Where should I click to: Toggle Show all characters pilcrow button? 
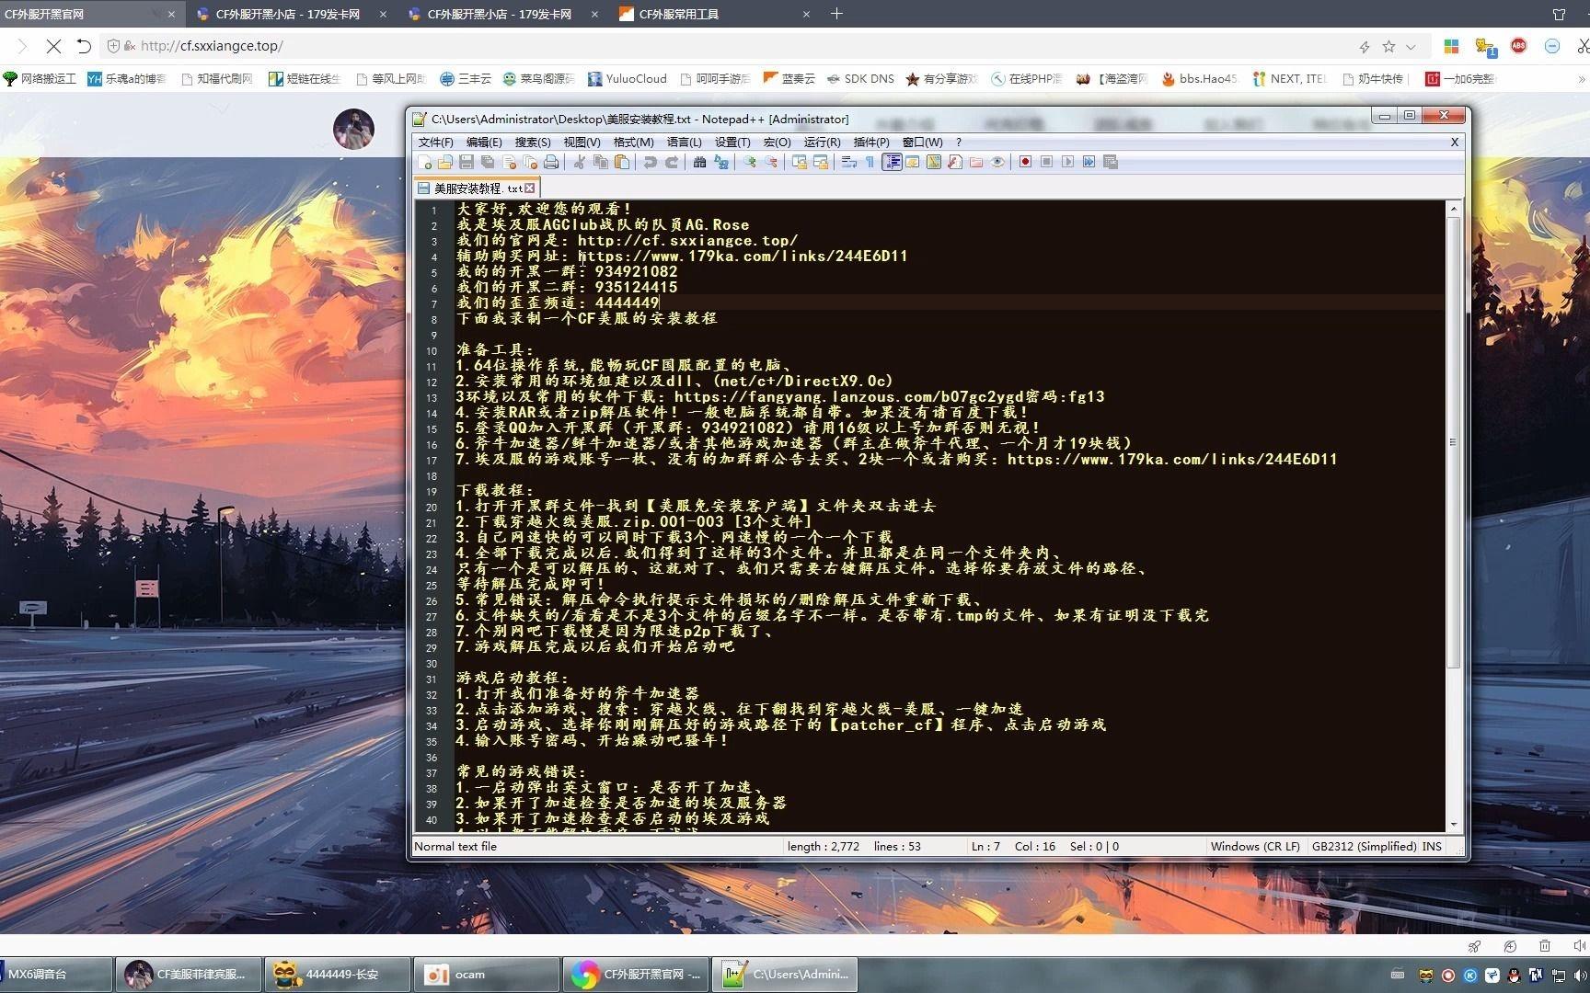[x=870, y=162]
